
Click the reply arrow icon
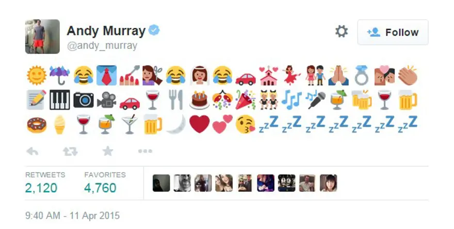tap(32, 151)
